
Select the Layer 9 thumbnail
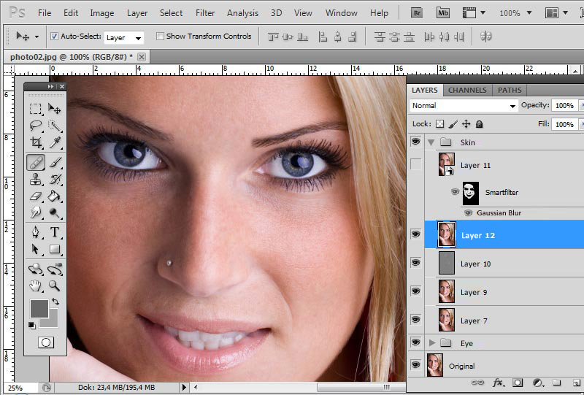coord(446,292)
